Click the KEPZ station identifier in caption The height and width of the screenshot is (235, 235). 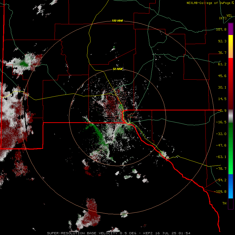click(x=148, y=233)
